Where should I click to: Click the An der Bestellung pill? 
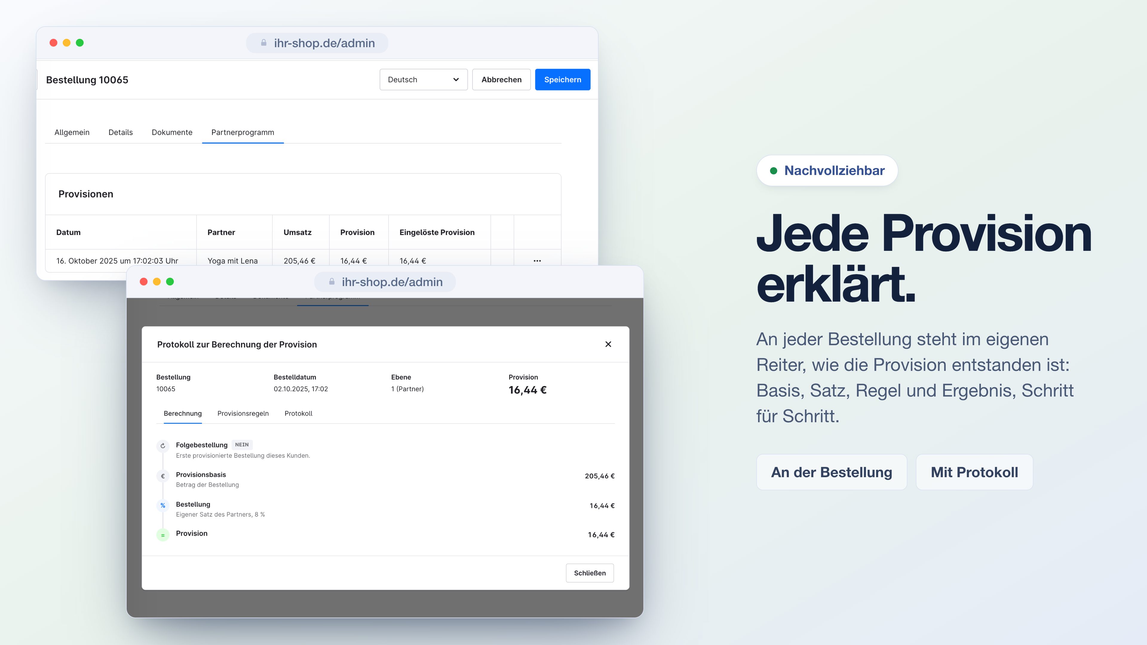(x=831, y=472)
